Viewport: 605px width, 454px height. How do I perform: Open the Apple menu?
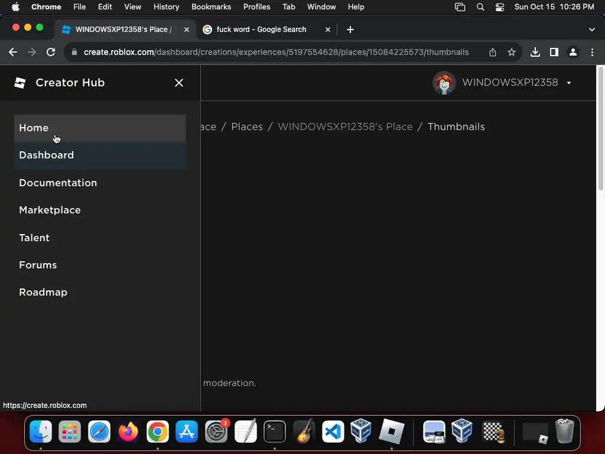tap(15, 7)
